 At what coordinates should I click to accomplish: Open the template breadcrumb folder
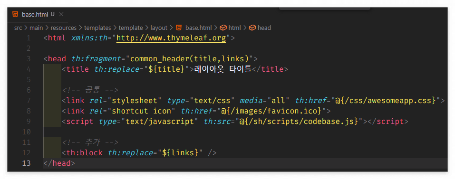(x=131, y=28)
